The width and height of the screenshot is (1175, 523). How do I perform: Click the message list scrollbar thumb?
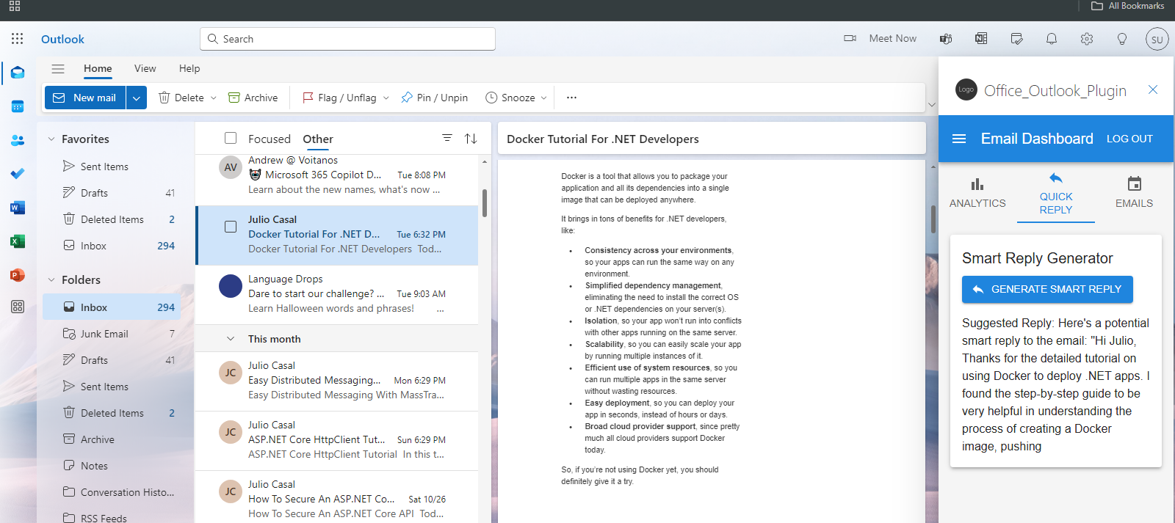click(485, 202)
